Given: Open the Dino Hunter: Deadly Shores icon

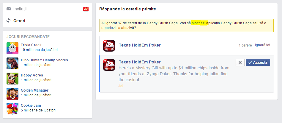Looking at the screenshot, I should [12, 63].
